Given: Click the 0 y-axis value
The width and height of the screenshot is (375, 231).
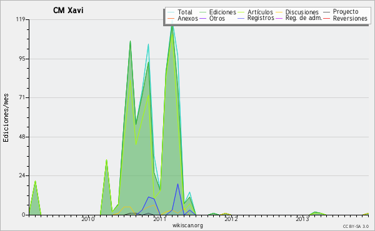Looking at the screenshot, I should coord(24,215).
